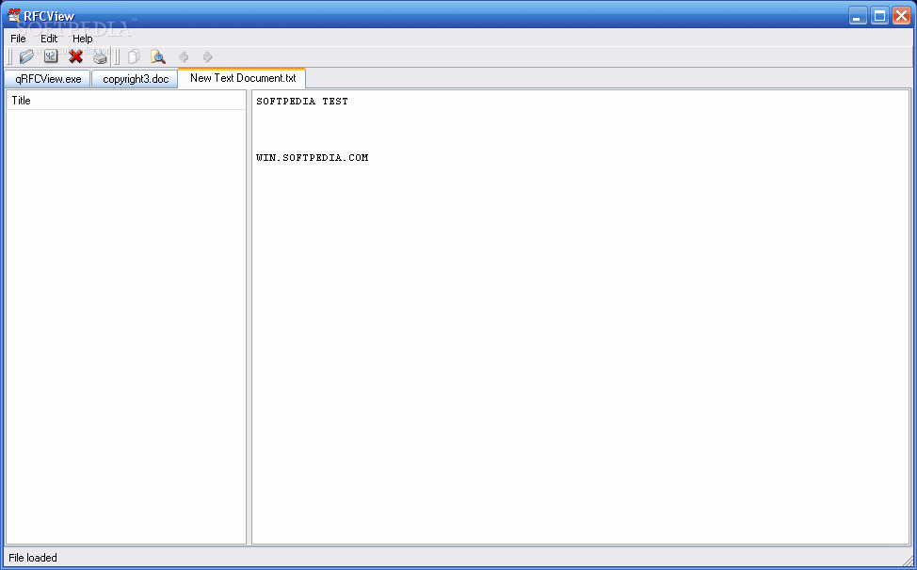917x570 pixels.
Task: Switch to the qRFCView.exe tab
Action: (48, 79)
